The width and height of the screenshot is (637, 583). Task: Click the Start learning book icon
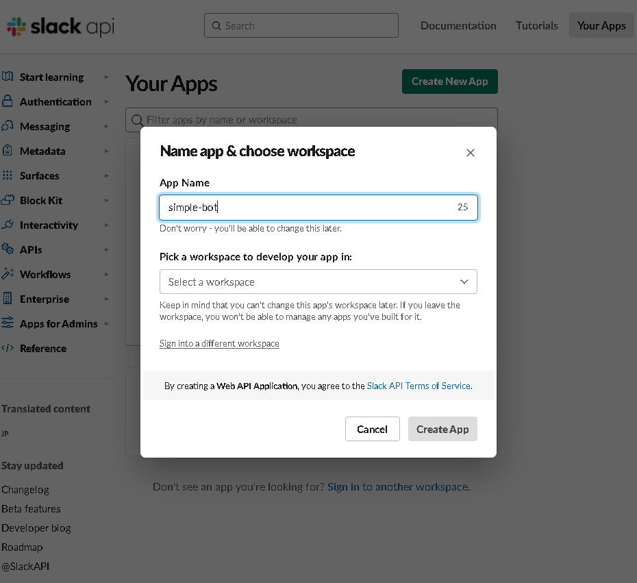(x=8, y=77)
